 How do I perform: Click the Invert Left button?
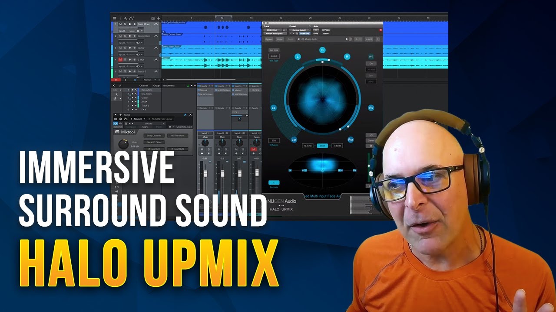tap(154, 149)
